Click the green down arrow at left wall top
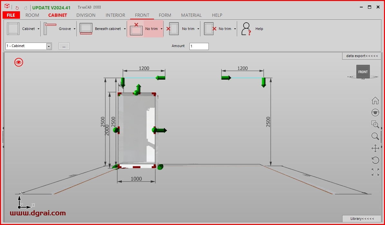This screenshot has width=385, height=225. 123,83
